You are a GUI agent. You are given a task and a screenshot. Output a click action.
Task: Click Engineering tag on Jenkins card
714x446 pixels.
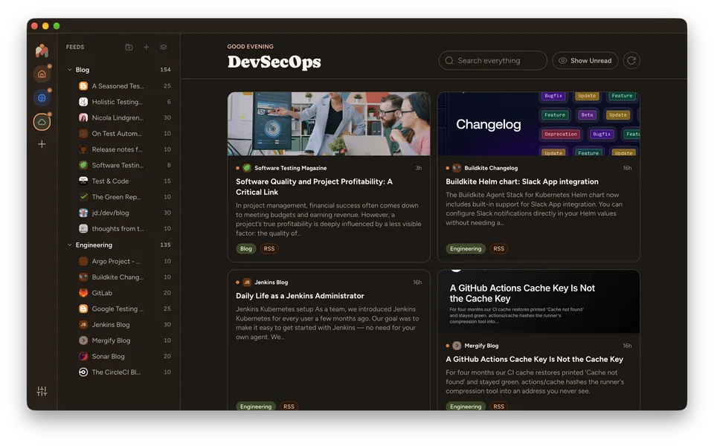[x=255, y=407]
